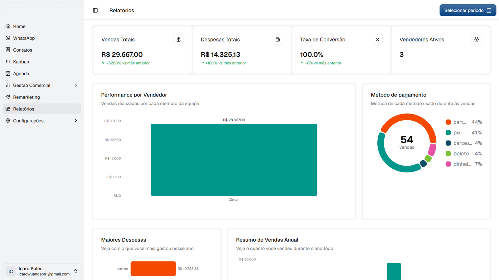Open the Contatos menu item
The height and width of the screenshot is (280, 499).
[x=42, y=50]
